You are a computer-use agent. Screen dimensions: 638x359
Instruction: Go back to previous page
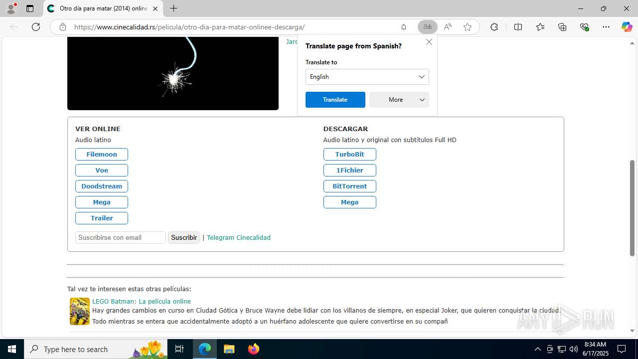coord(14,27)
